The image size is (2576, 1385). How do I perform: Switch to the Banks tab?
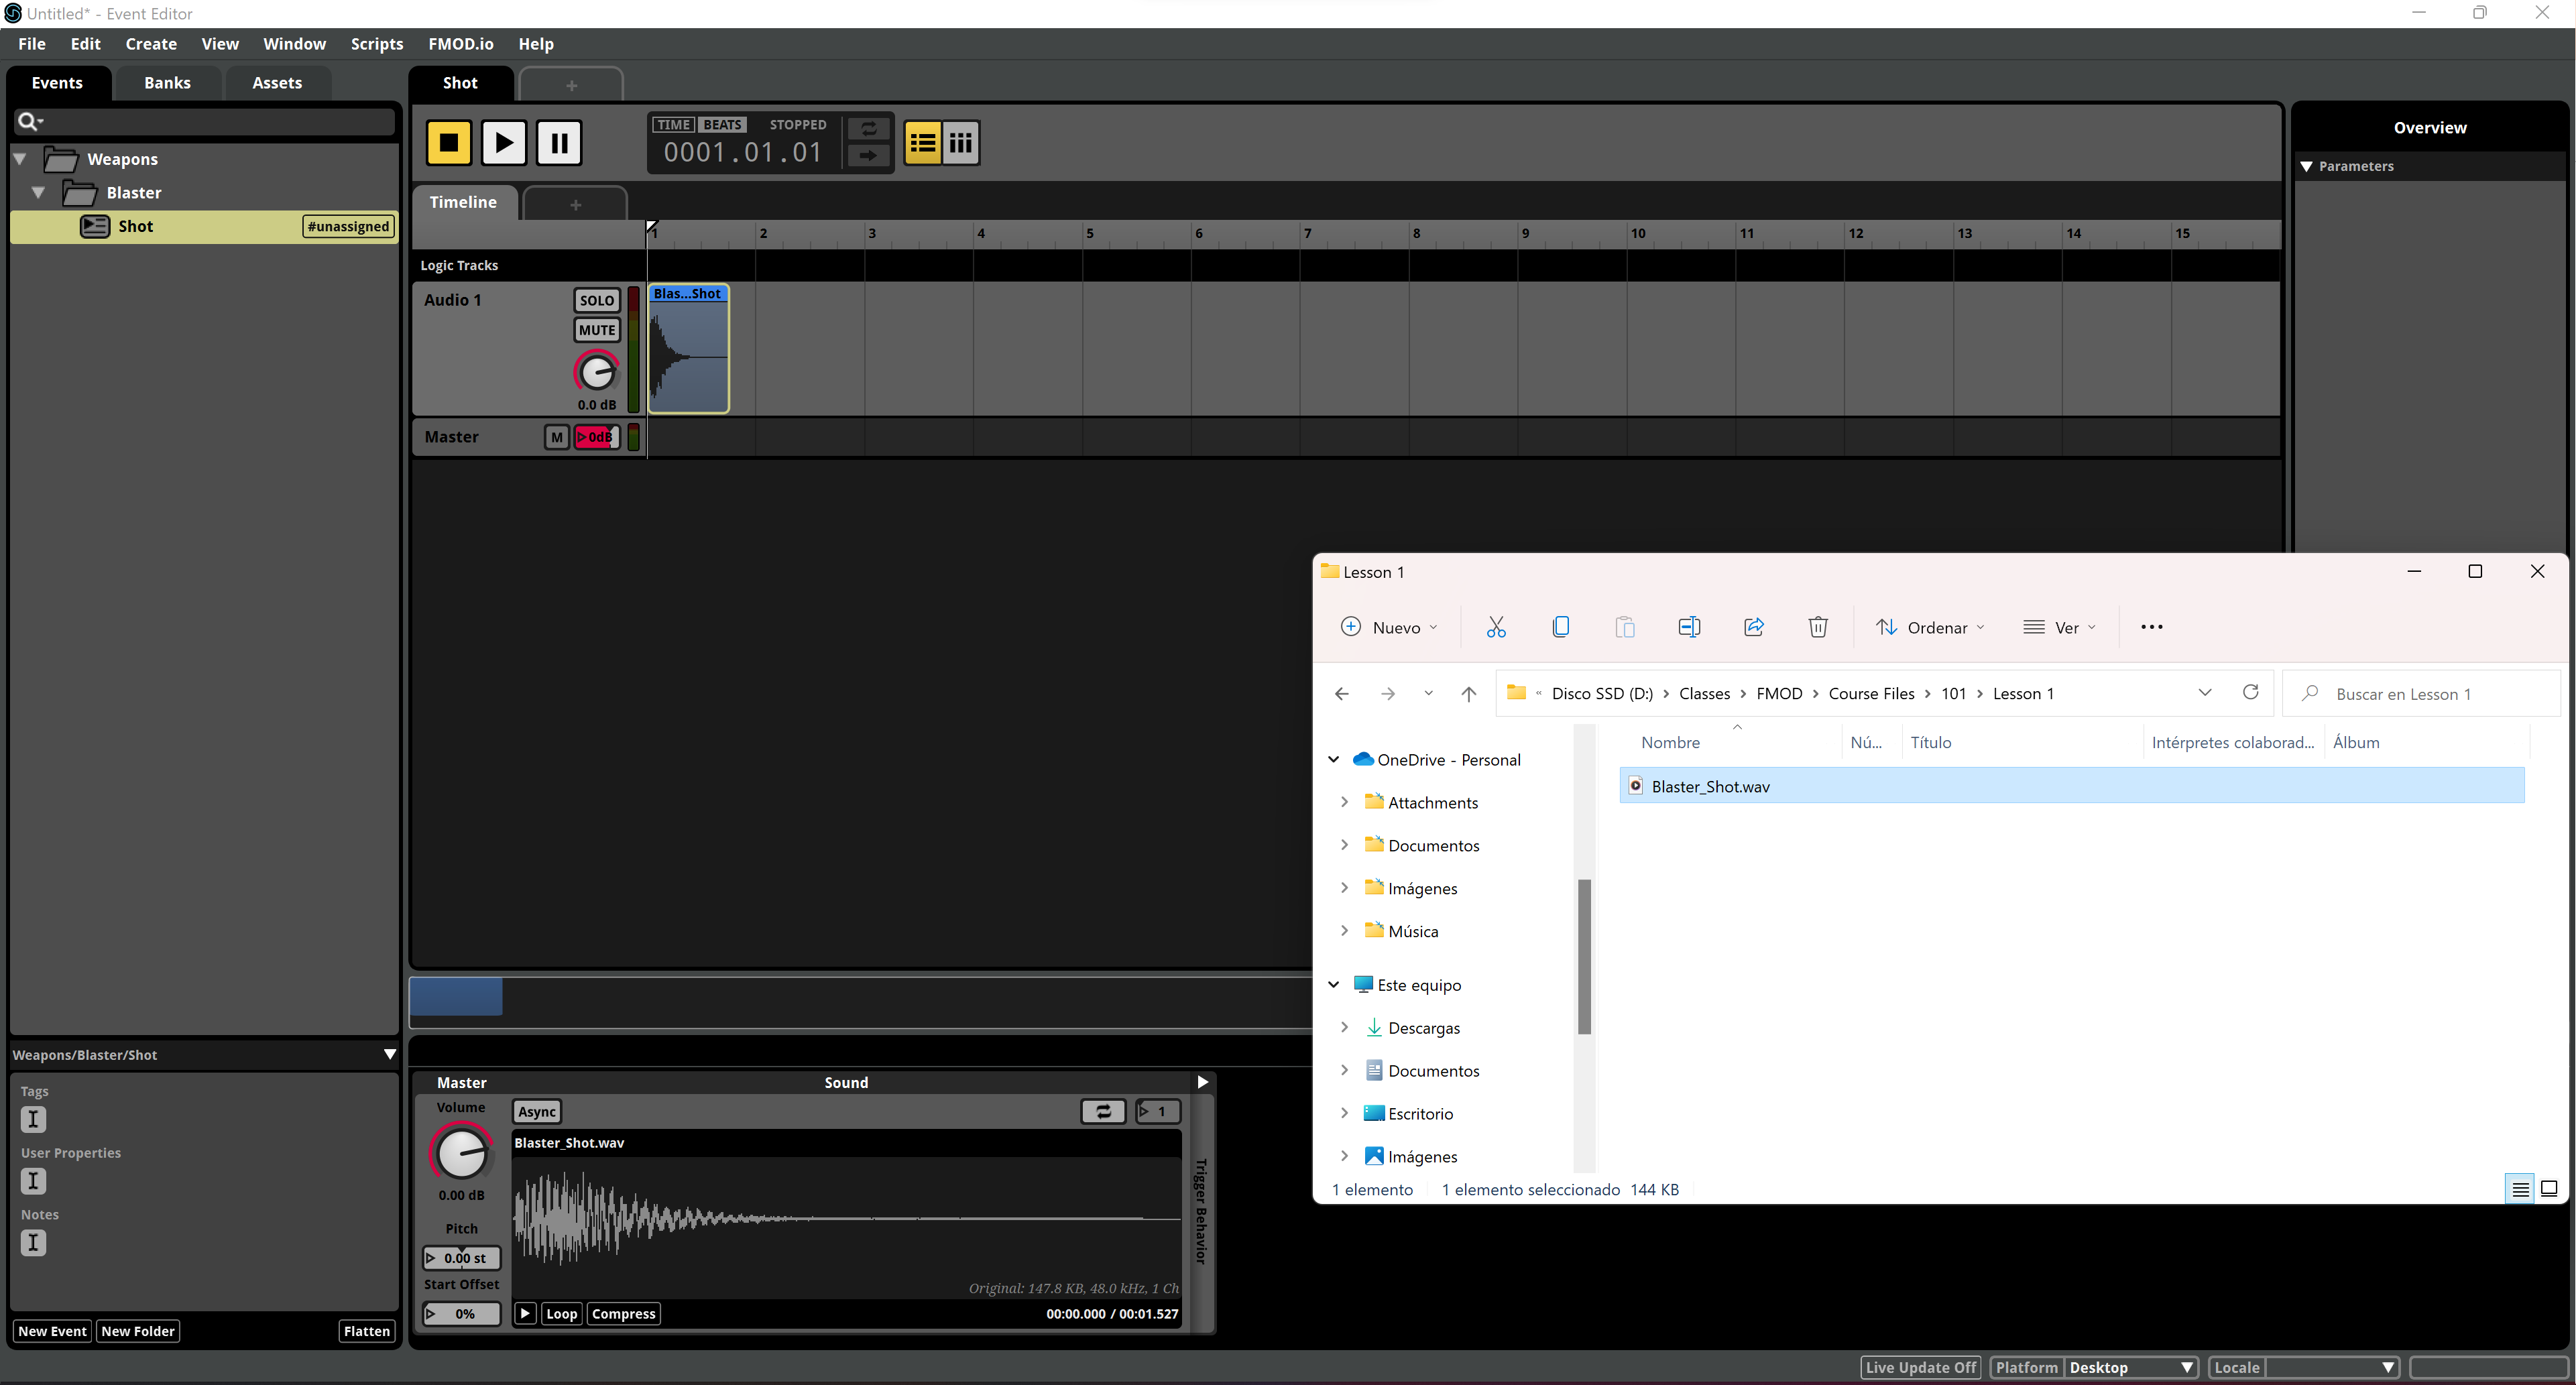coord(167,83)
